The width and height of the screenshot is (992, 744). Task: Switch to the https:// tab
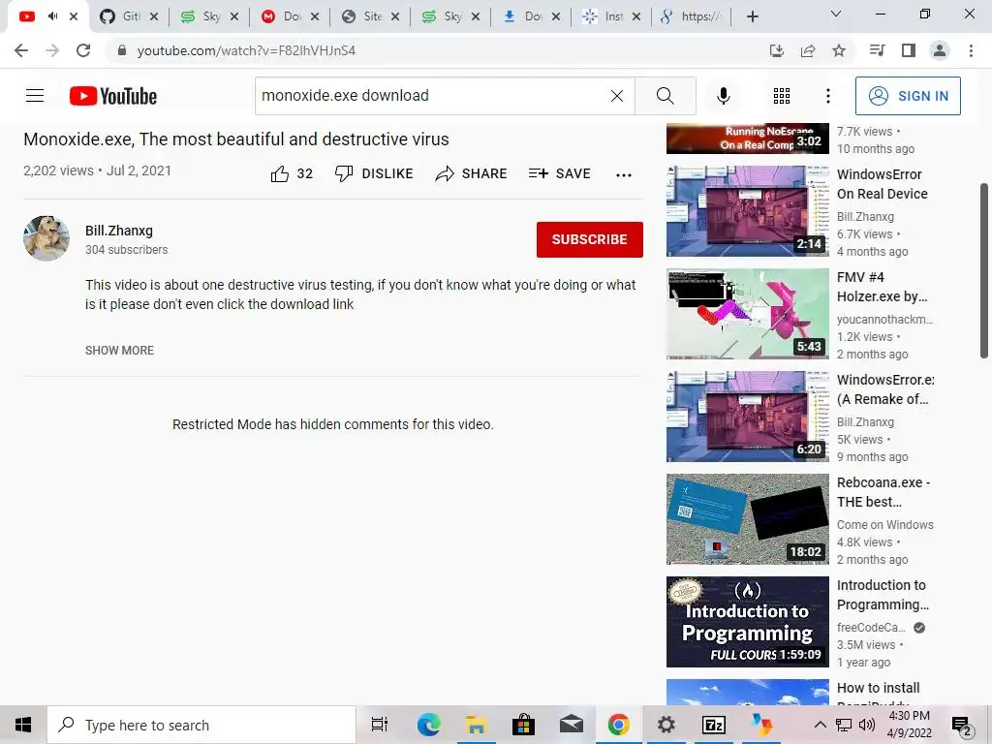click(691, 16)
